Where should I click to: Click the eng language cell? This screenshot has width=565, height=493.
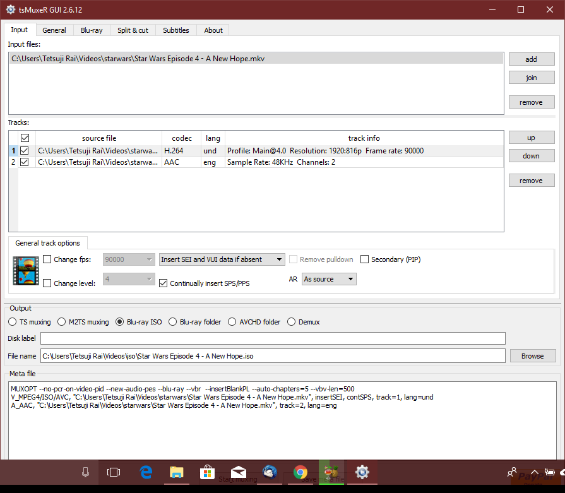tap(213, 162)
